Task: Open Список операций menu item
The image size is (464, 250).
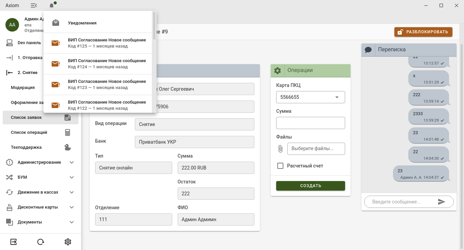Action: pyautogui.click(x=40, y=132)
